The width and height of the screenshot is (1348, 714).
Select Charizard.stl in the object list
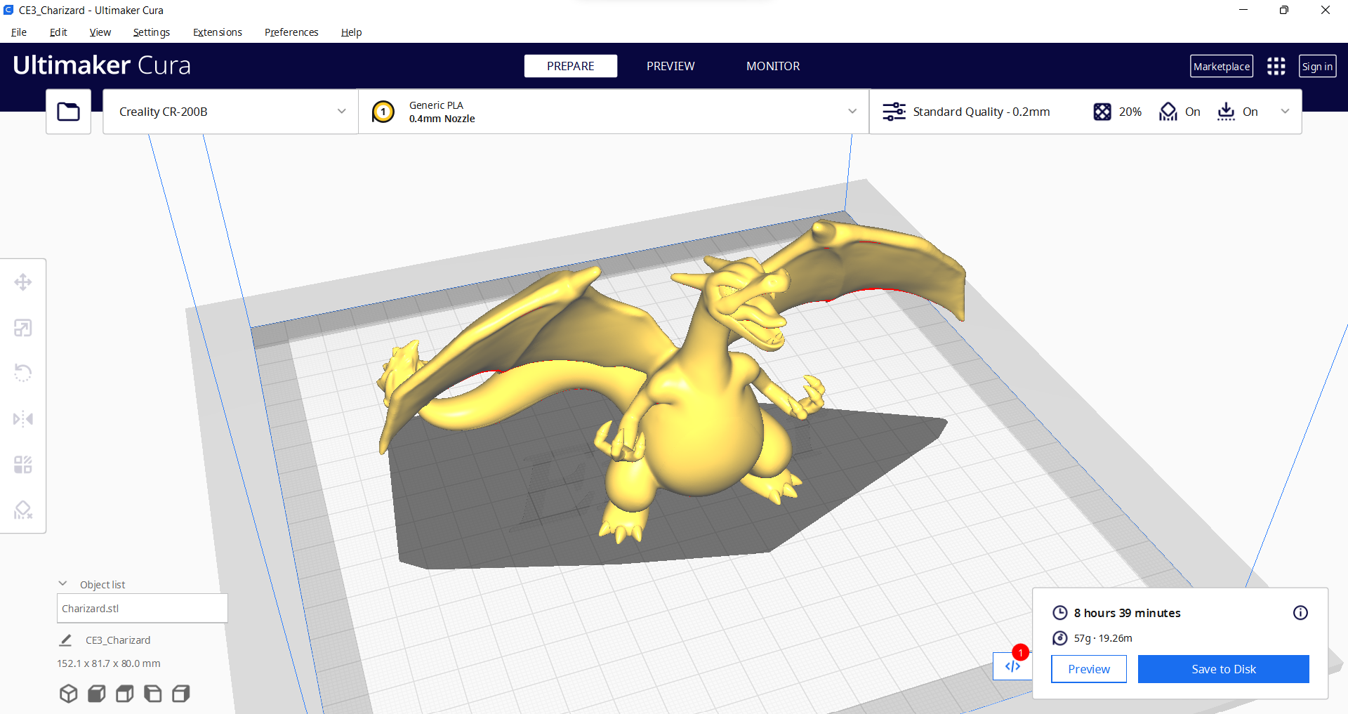click(x=142, y=608)
